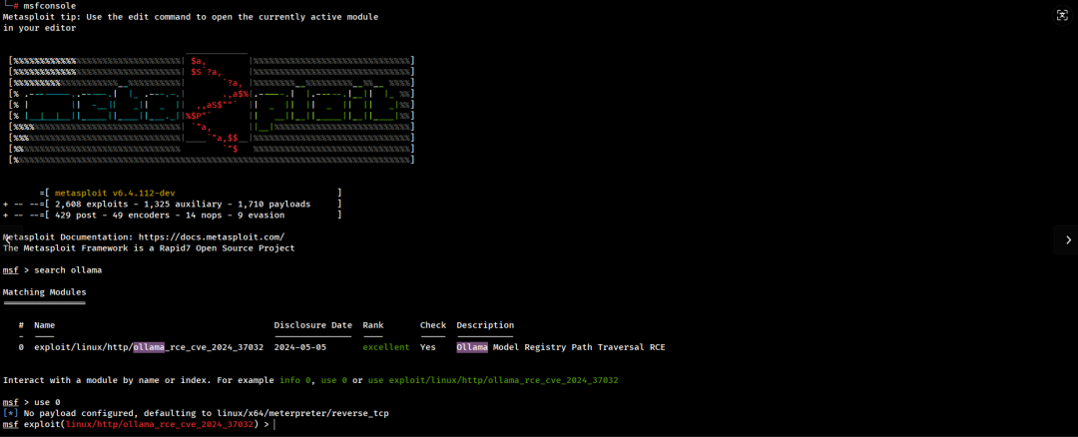The width and height of the screenshot is (1078, 437).
Task: Click the 'Metasploit tip: Use the edit command' line
Action: coord(191,17)
